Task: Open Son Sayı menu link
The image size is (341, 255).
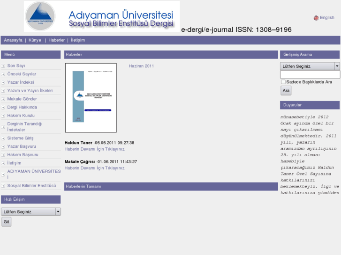Action: tap(16, 66)
